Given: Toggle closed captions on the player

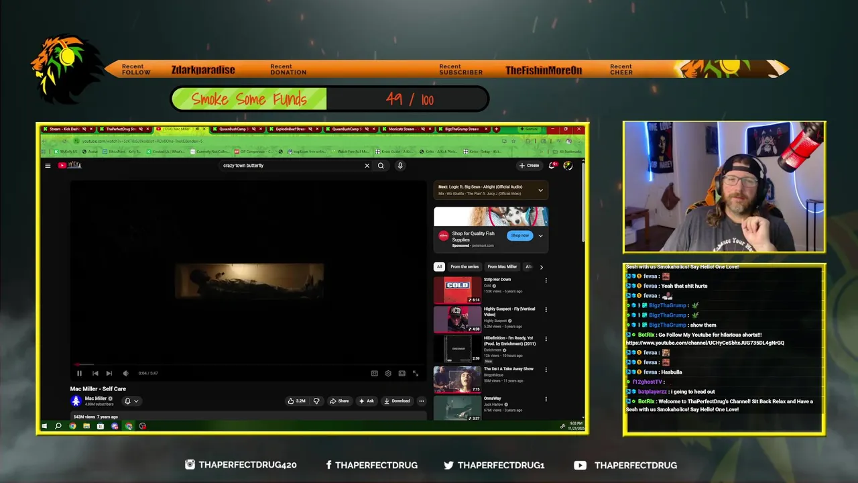Looking at the screenshot, I should tap(374, 374).
